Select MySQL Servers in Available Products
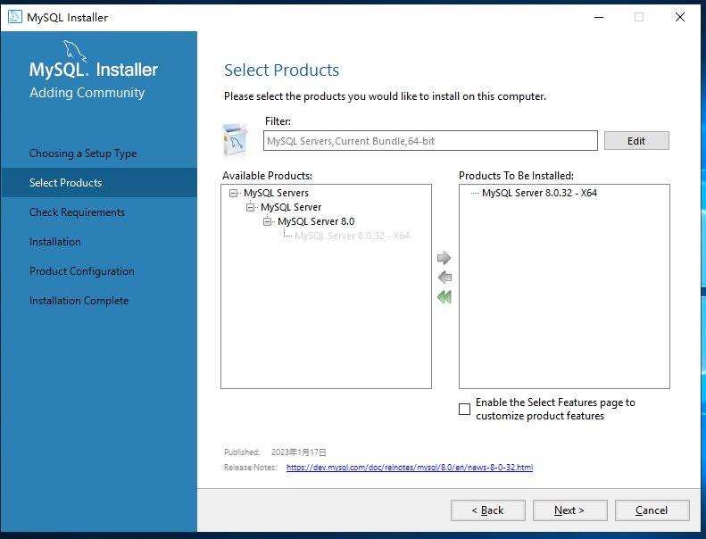Image resolution: width=706 pixels, height=539 pixels. coord(276,193)
